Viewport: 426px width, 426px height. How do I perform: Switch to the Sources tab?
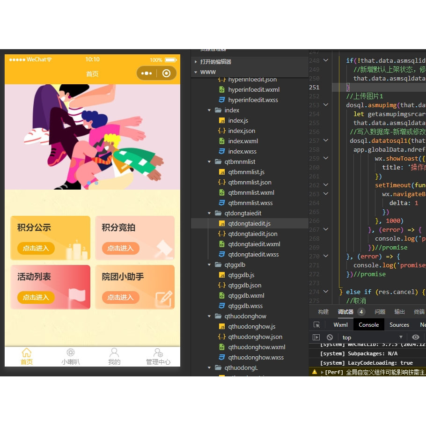coord(399,324)
